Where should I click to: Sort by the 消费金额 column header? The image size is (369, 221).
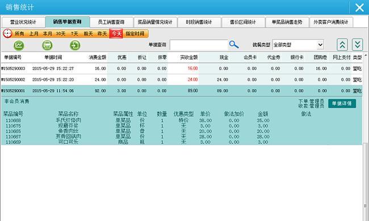point(98,57)
